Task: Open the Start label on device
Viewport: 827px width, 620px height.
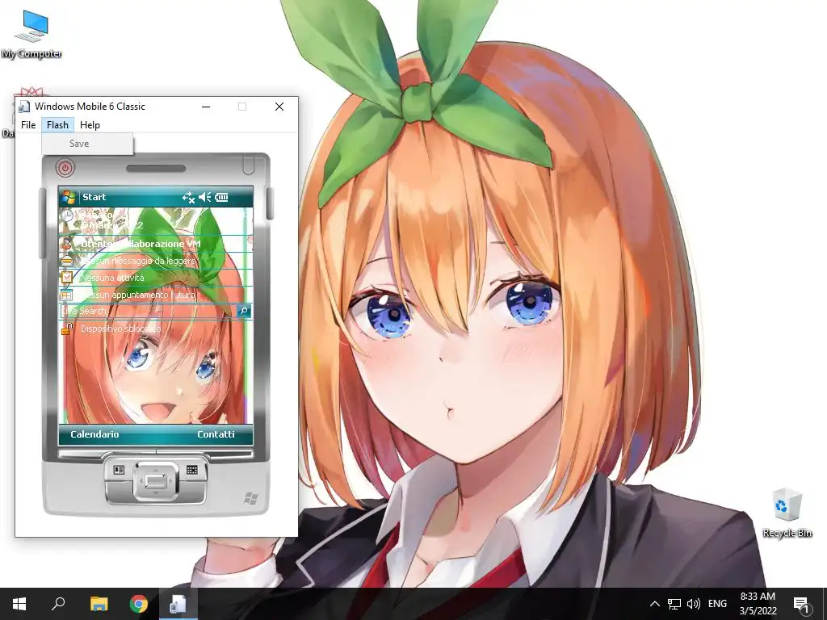Action: point(94,197)
